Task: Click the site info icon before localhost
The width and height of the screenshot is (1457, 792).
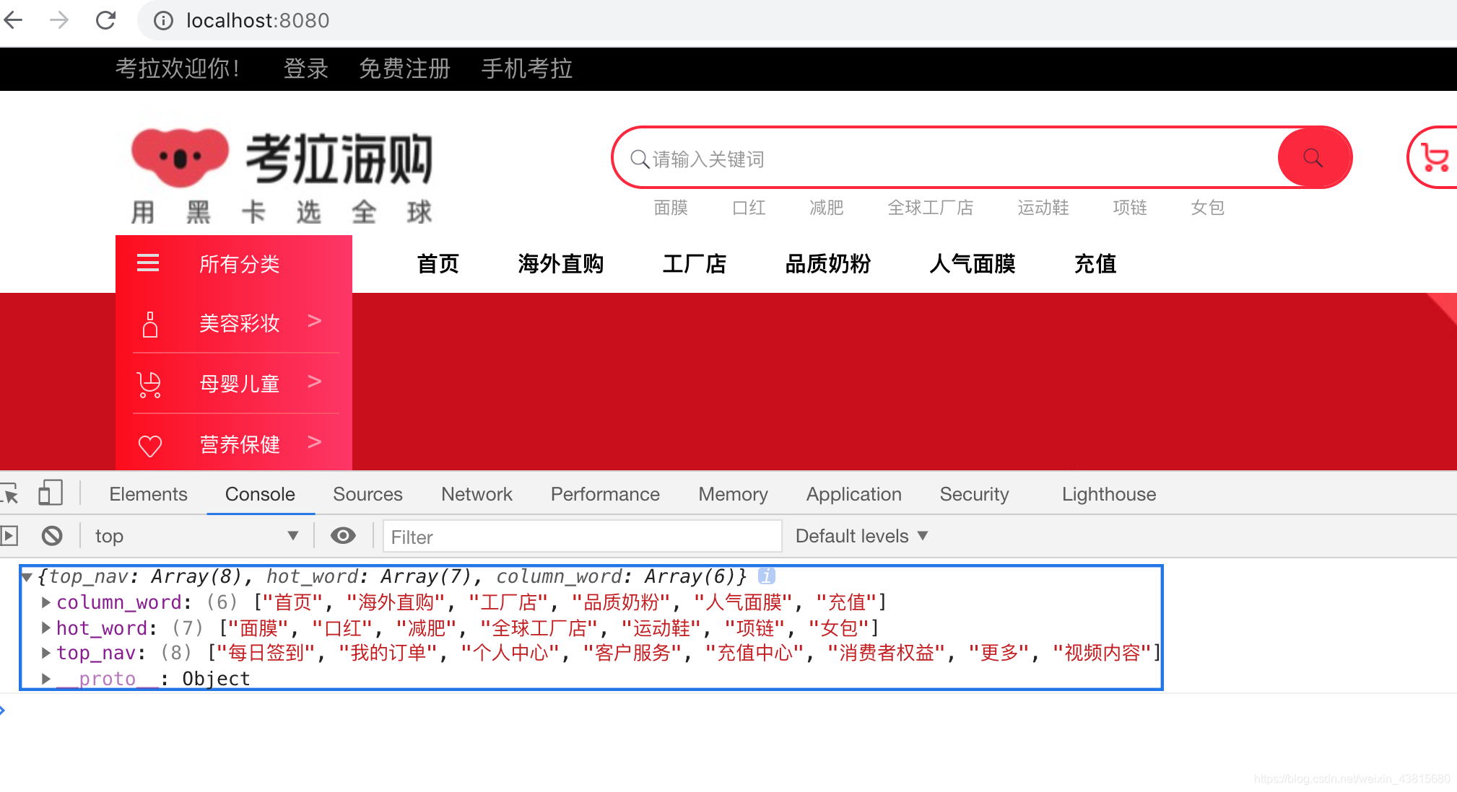Action: [164, 21]
